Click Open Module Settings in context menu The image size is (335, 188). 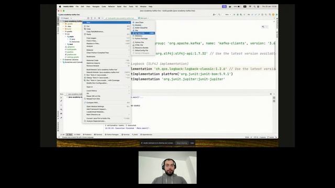pyautogui.click(x=107, y=107)
